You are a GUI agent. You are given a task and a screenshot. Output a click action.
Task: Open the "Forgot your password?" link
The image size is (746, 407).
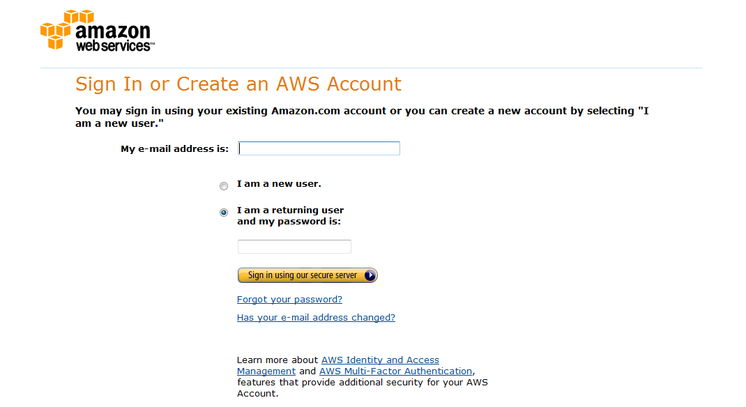[289, 299]
